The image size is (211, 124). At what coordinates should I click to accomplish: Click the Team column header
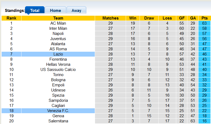[x=58, y=18]
